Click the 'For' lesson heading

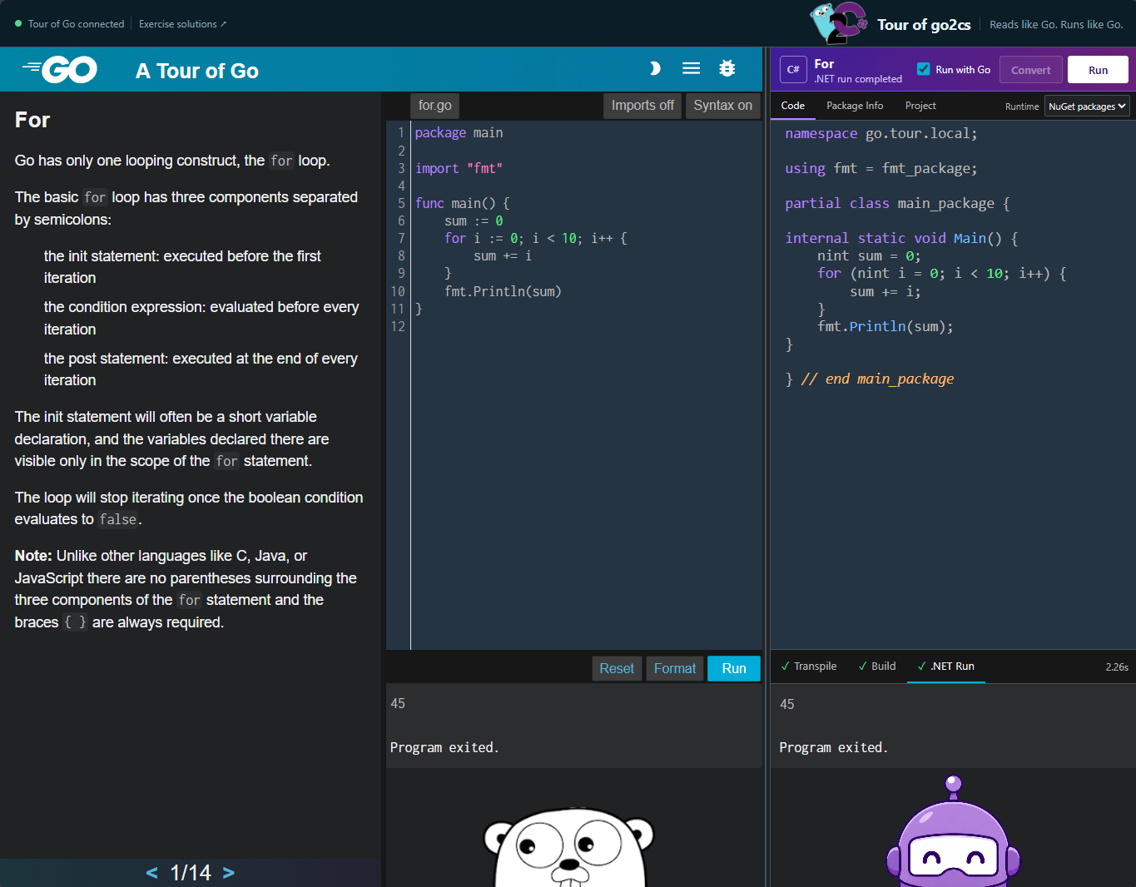point(32,120)
